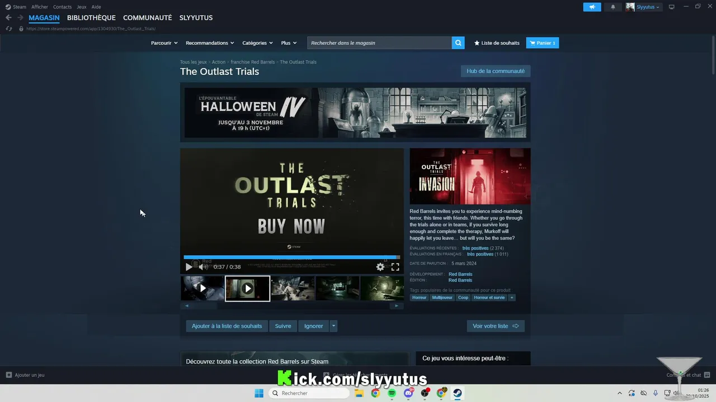The height and width of the screenshot is (402, 716).
Task: Switch to Big Picture mode icon
Action: (672, 7)
